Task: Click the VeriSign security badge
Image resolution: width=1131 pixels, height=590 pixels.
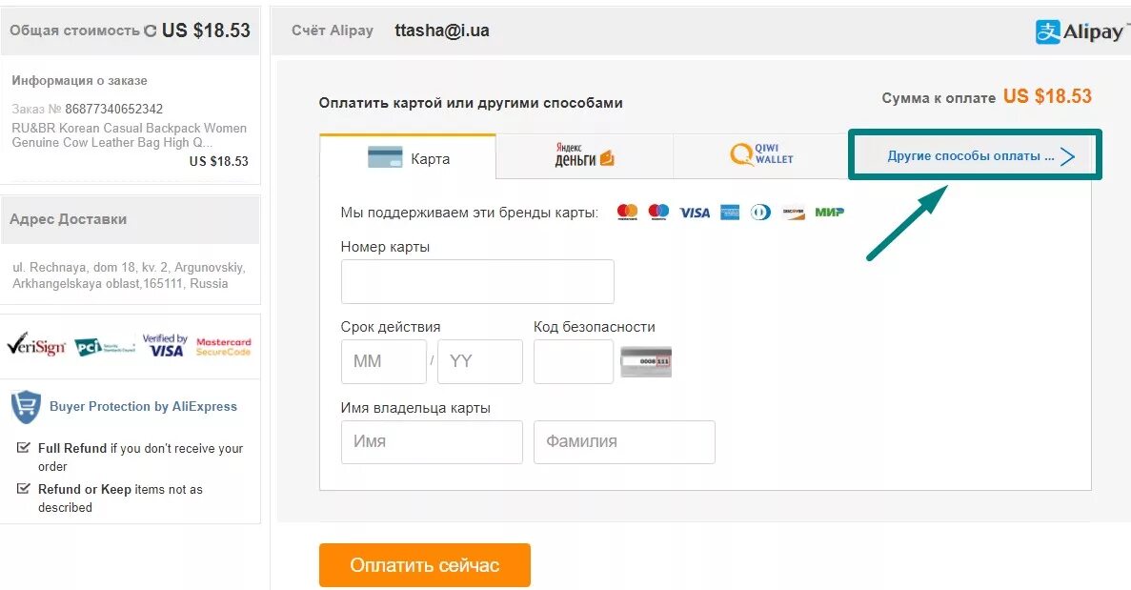Action: 36,345
